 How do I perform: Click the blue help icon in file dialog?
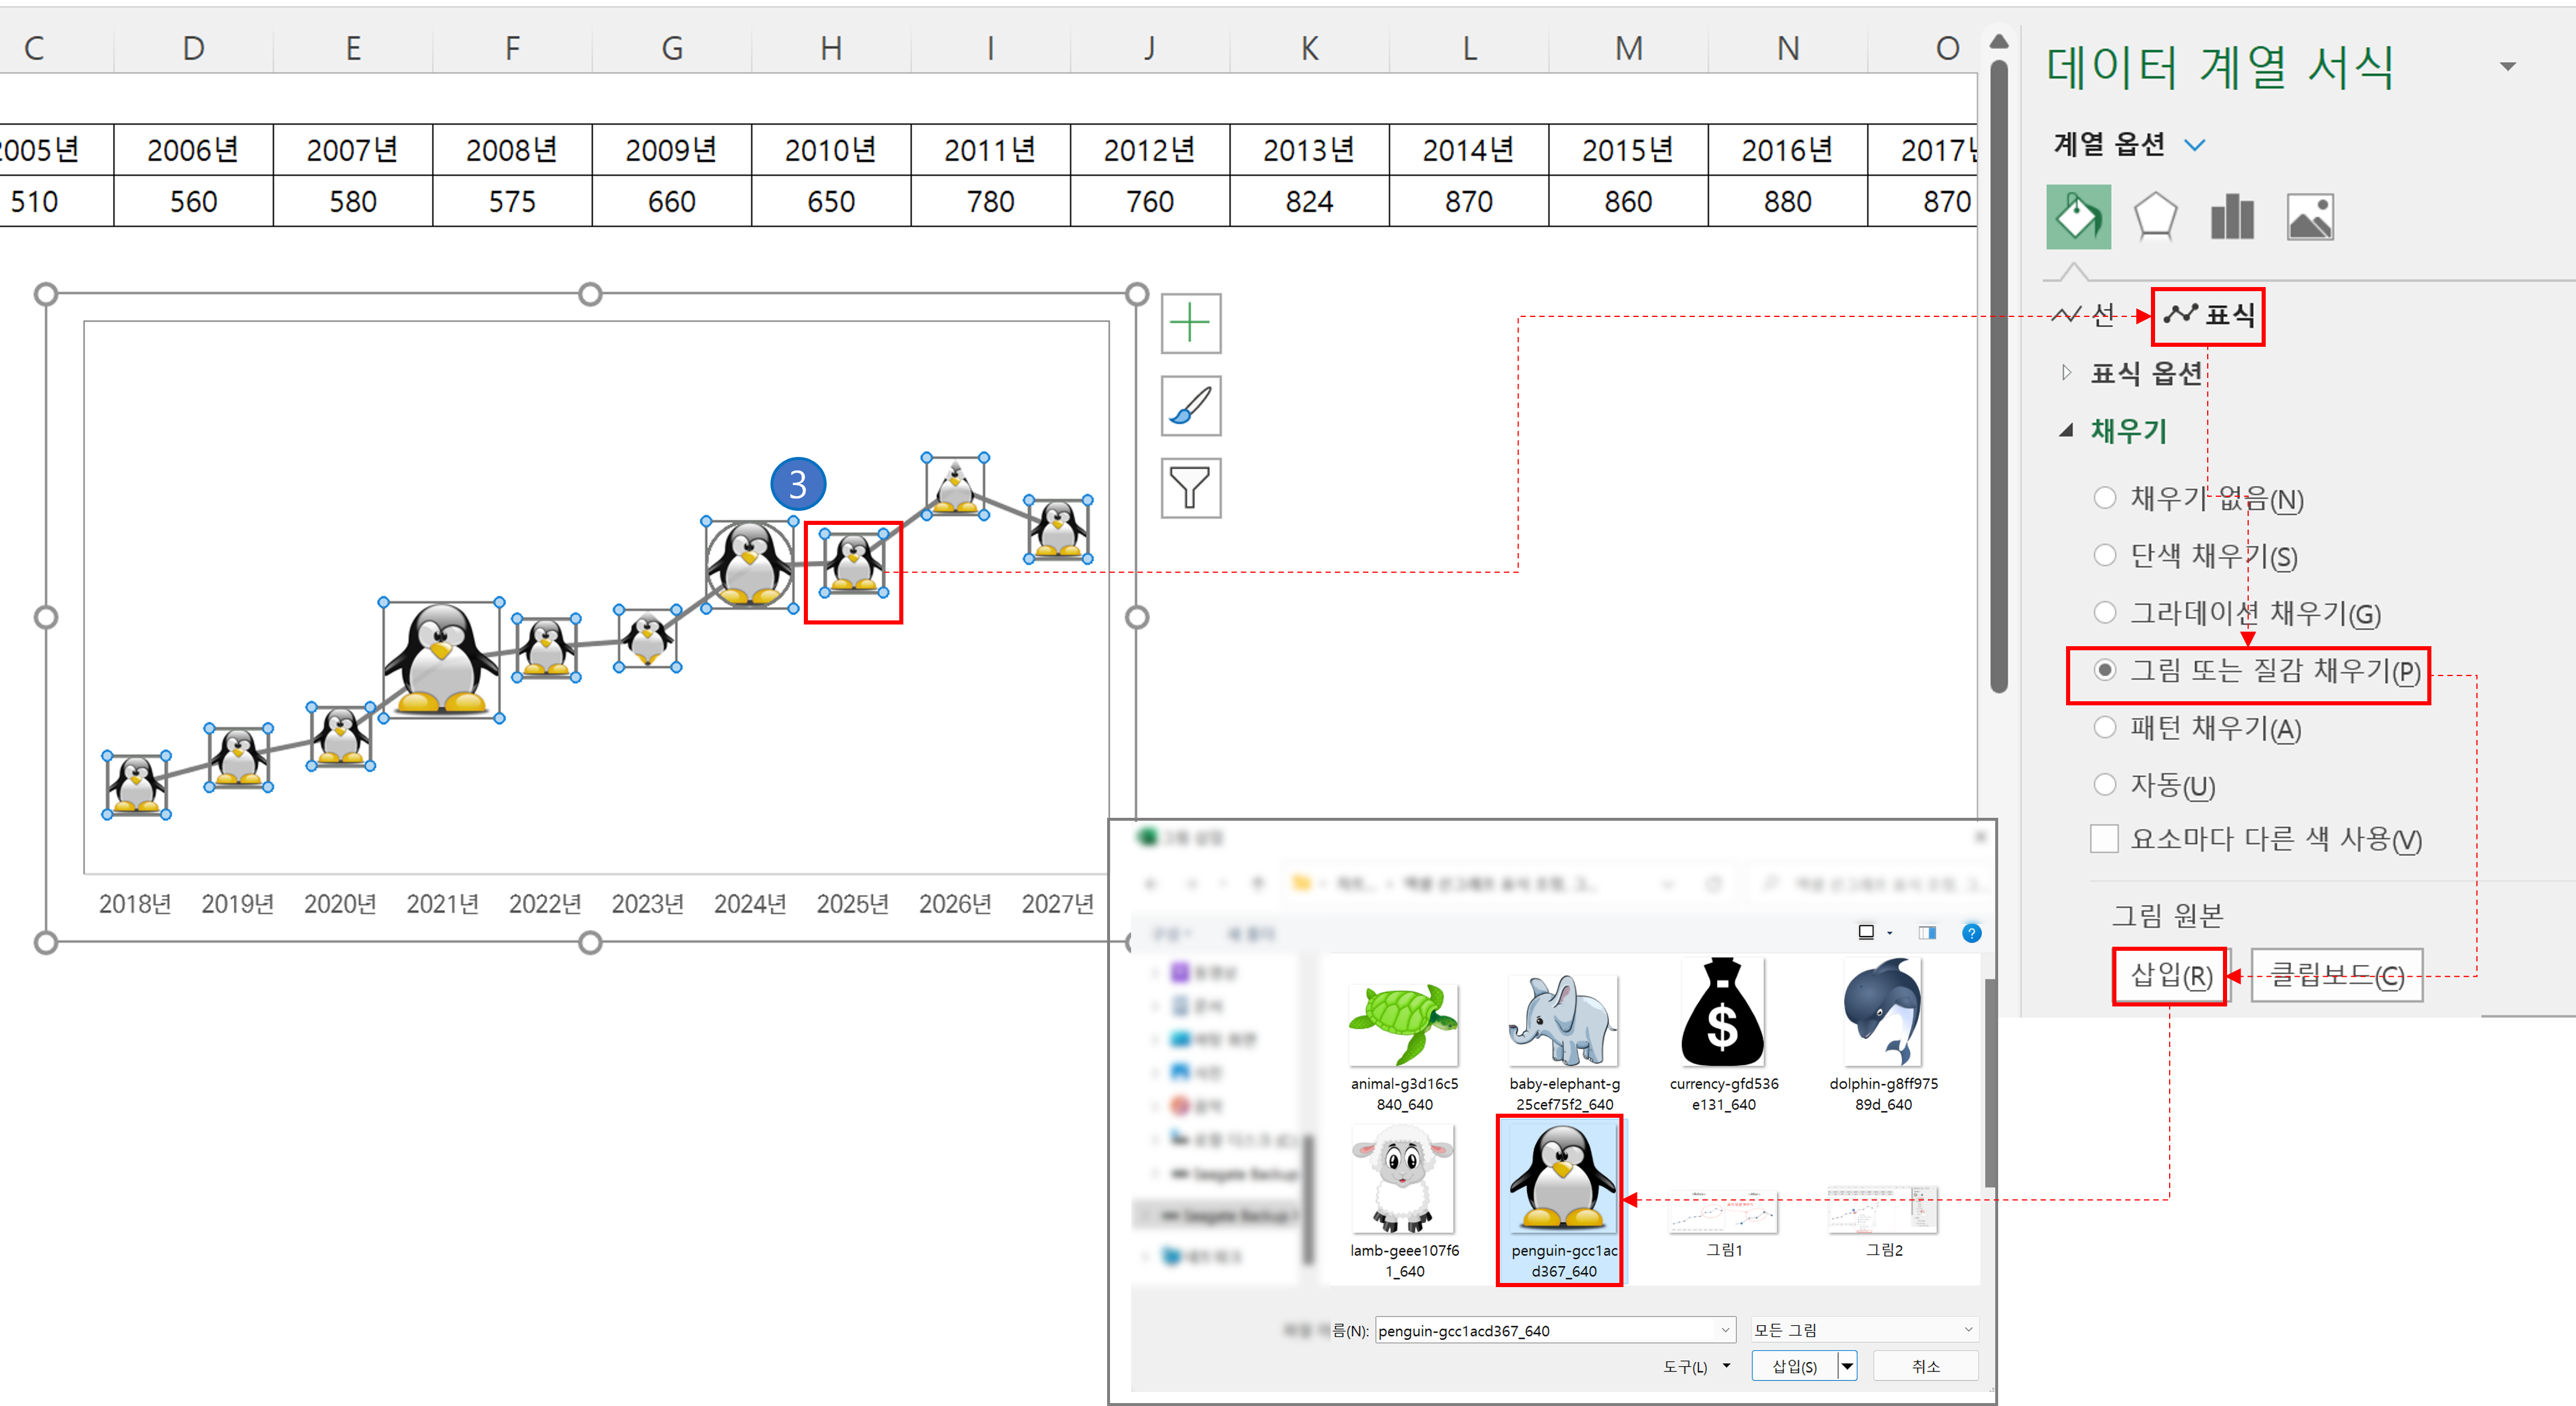(1971, 933)
